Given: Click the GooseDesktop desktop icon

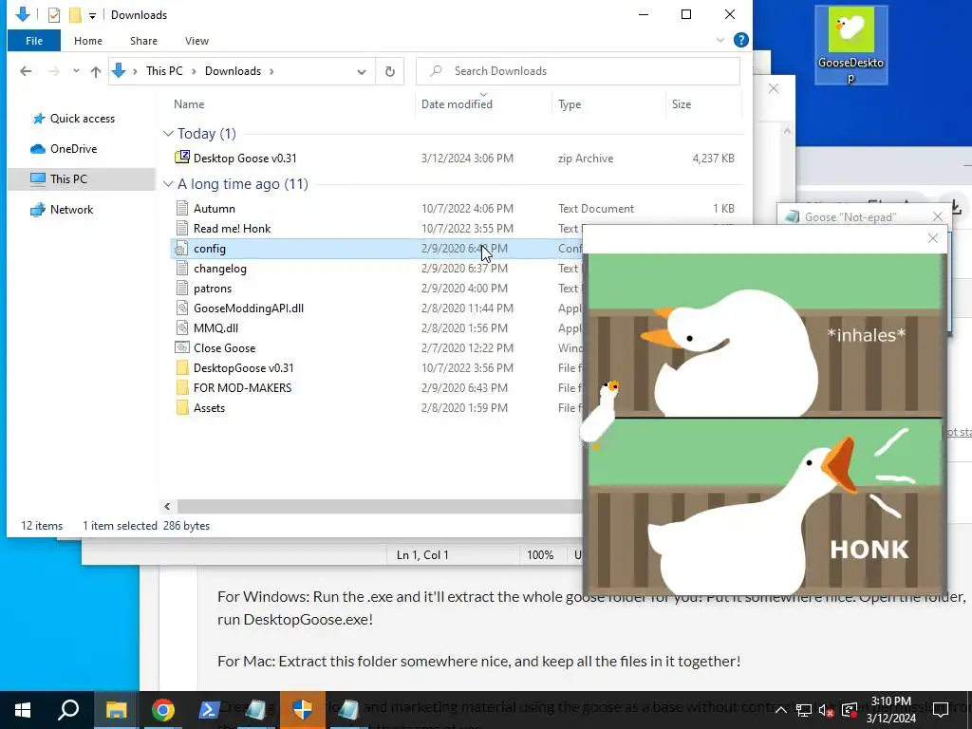Looking at the screenshot, I should [850, 46].
